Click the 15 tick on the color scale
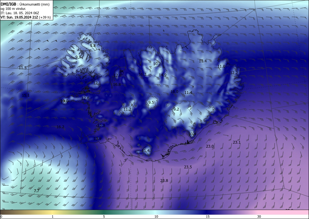This screenshot has width=309, height=219. (208, 217)
